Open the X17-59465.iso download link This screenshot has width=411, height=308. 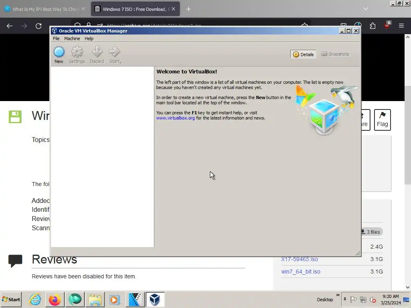pyautogui.click(x=299, y=259)
